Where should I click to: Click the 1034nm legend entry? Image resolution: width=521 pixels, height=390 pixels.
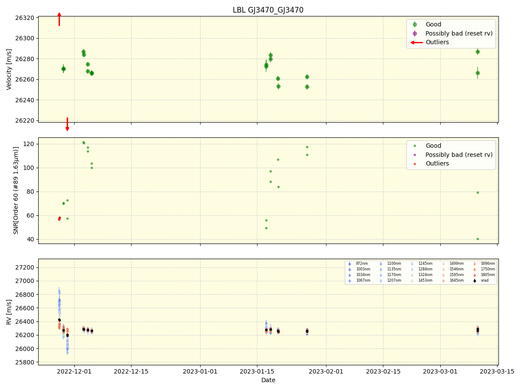[x=363, y=275]
